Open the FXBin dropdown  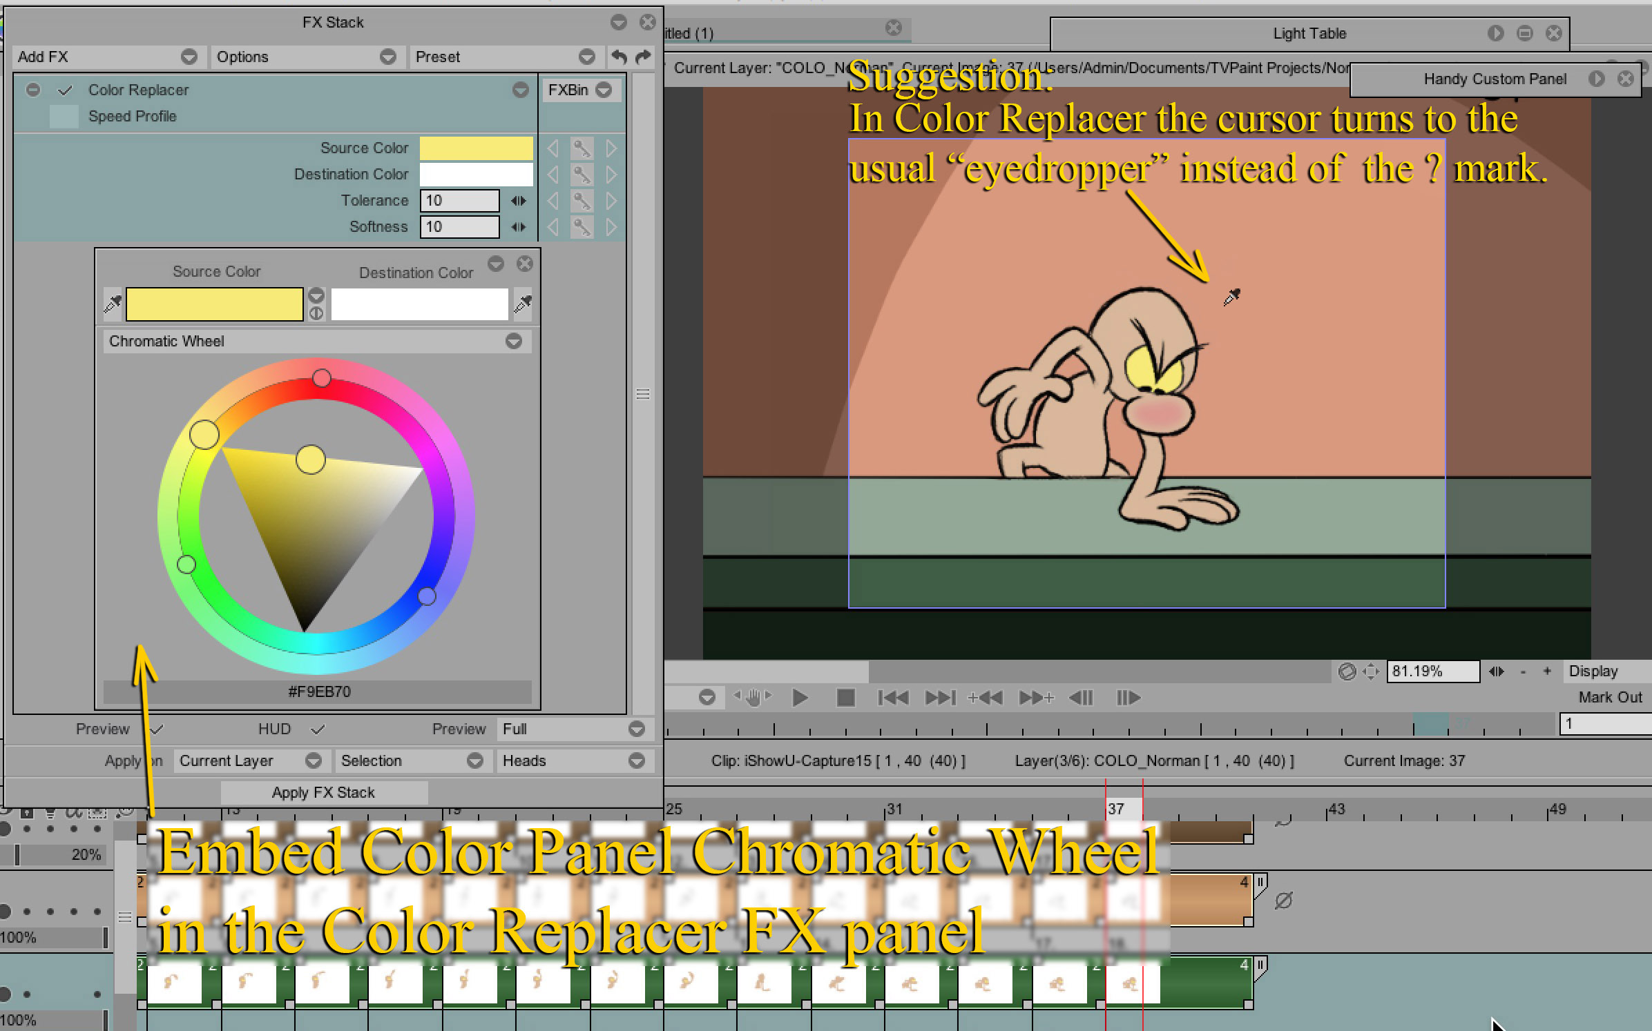[581, 90]
